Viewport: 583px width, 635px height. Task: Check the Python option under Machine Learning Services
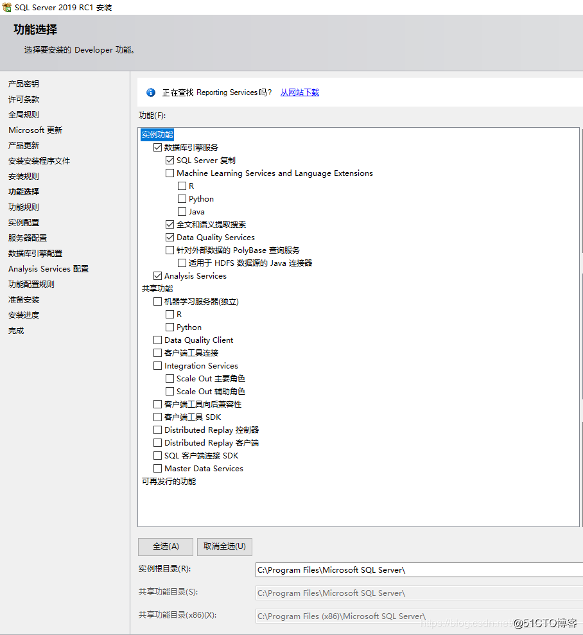point(182,199)
